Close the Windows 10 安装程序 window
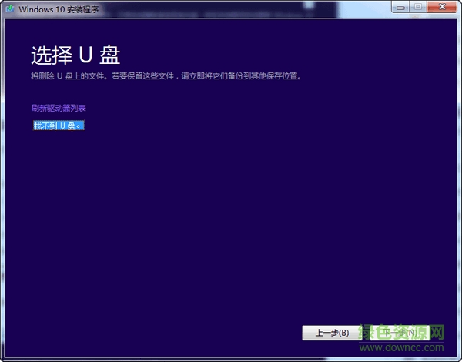This screenshot has width=462, height=362. 442,7
